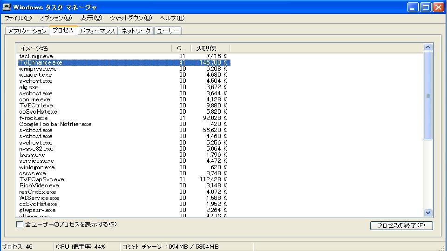The width and height of the screenshot is (447, 251).
Task: Click the プロセスの終了(E) button
Action: 401,225
